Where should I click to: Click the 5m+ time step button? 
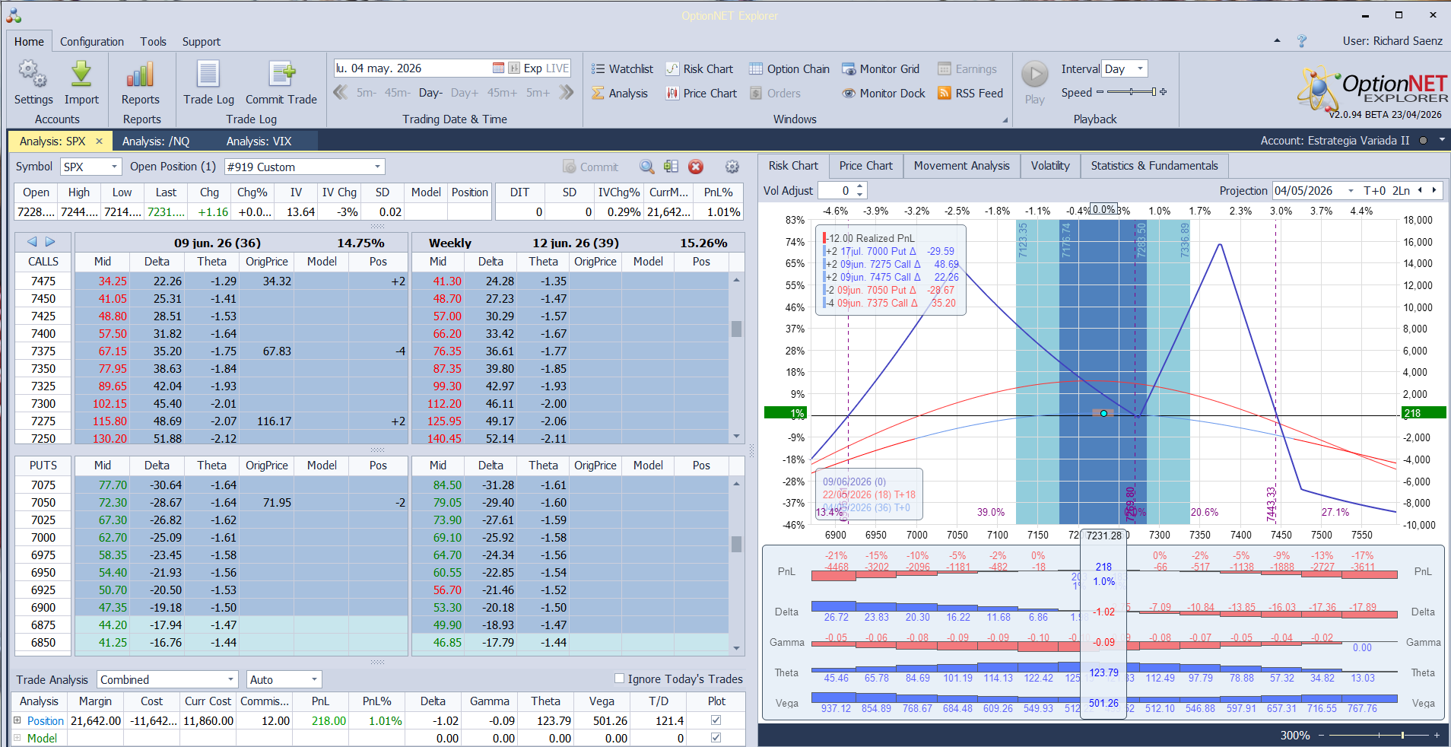tap(538, 93)
